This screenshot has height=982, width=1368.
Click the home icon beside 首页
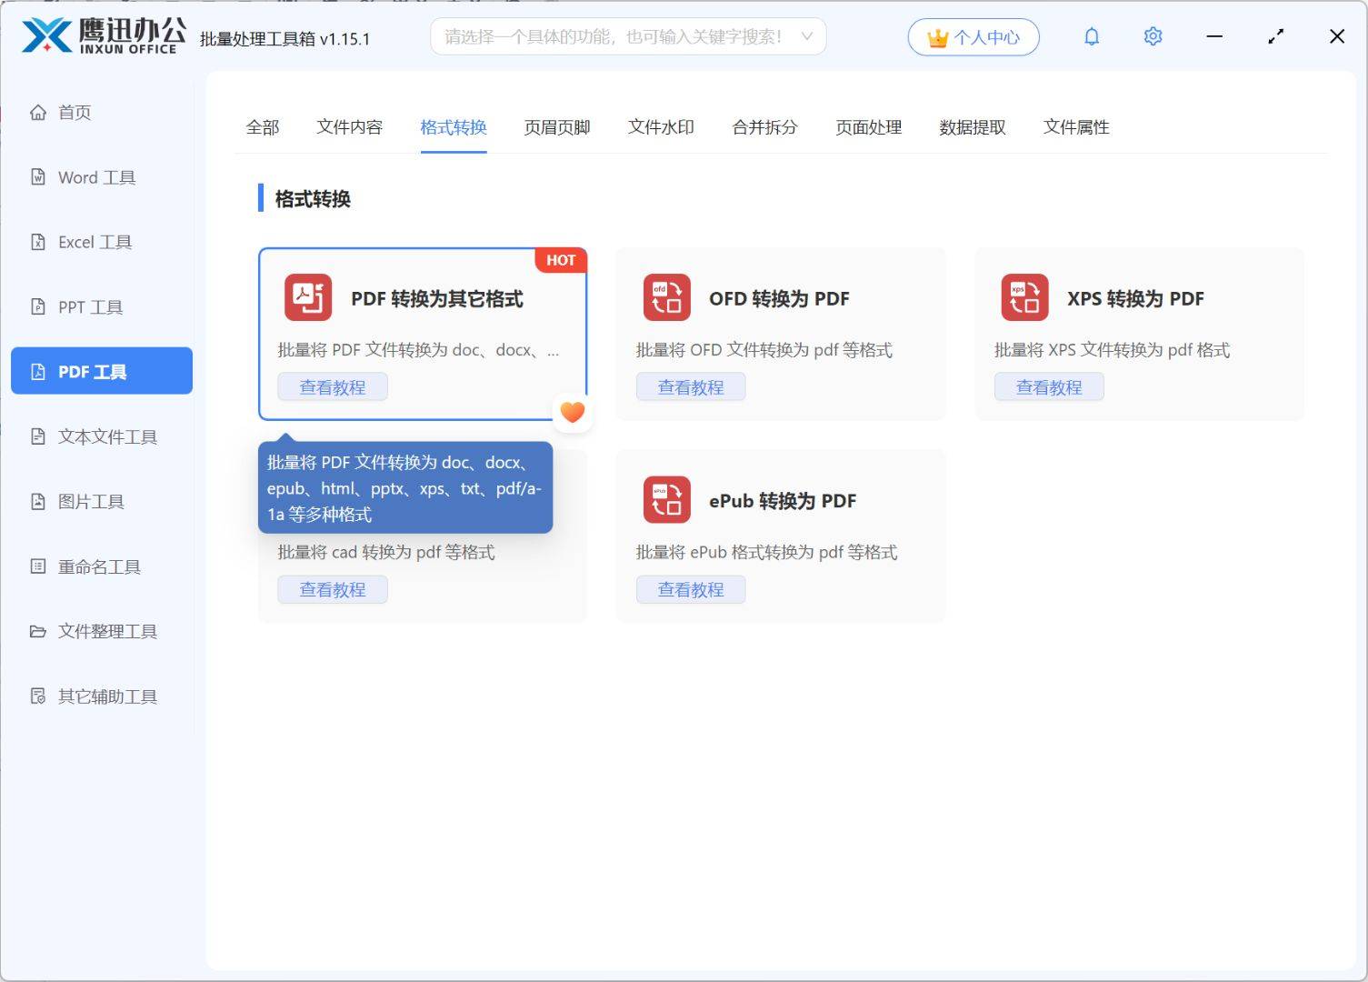tap(38, 113)
